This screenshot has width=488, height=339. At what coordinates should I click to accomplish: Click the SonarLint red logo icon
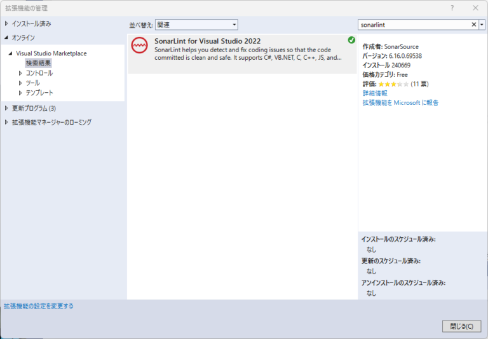[139, 45]
